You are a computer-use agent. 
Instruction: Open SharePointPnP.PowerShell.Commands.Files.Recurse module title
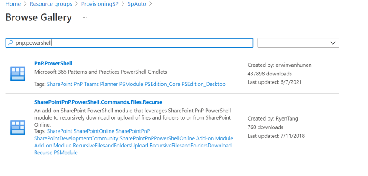(x=98, y=102)
